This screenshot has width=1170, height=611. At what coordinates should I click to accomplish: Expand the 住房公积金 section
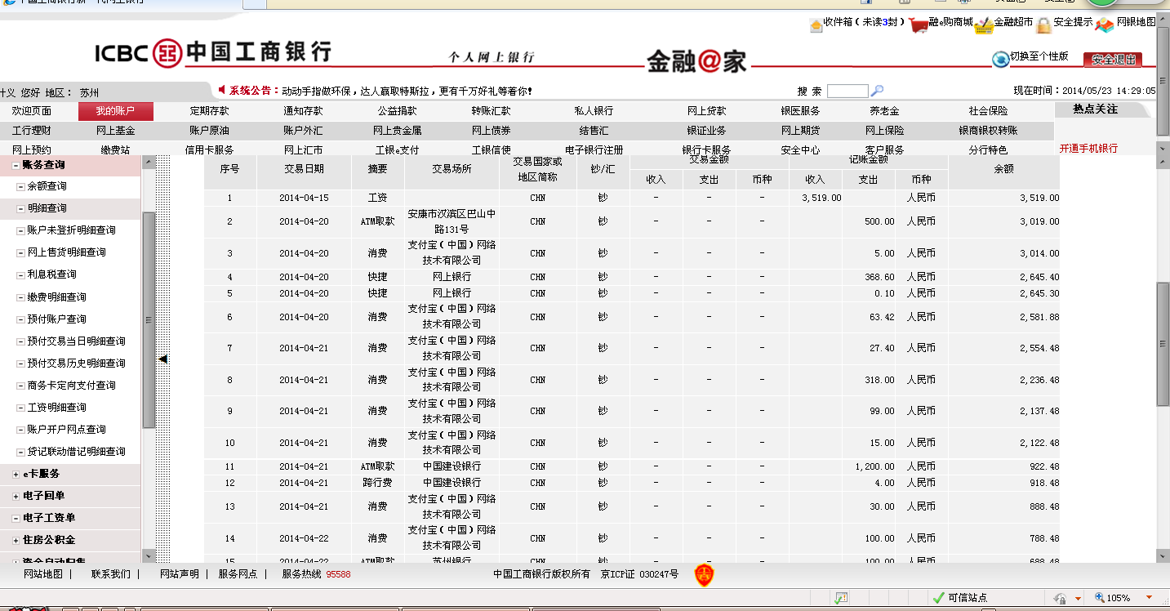point(16,540)
